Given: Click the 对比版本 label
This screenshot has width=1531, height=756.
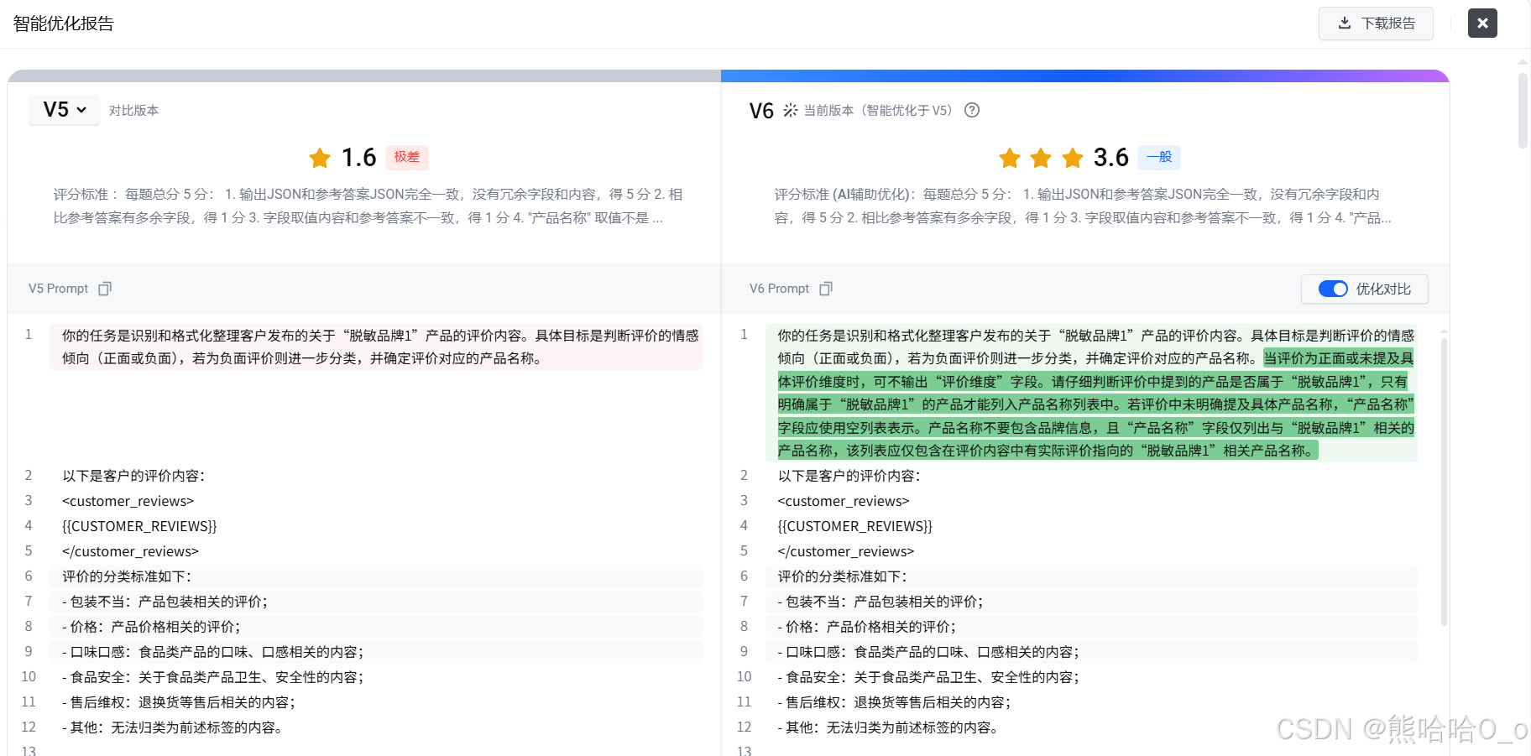Looking at the screenshot, I should click(x=133, y=110).
